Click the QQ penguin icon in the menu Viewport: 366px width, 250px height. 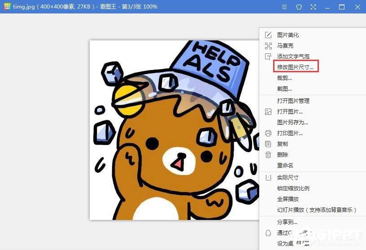[268, 232]
